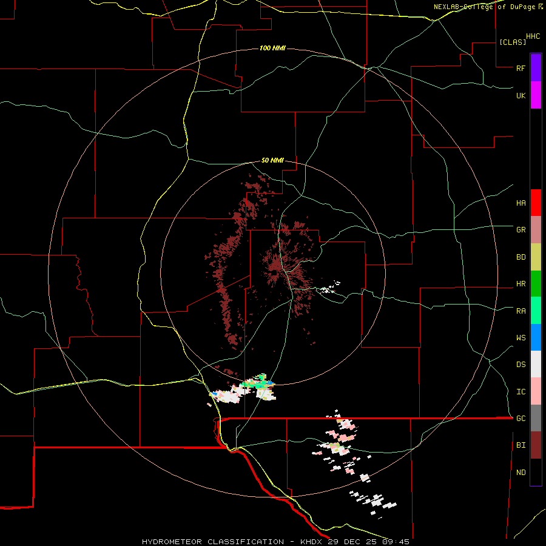Click the IC legend label
546x546 pixels.
[x=521, y=392]
